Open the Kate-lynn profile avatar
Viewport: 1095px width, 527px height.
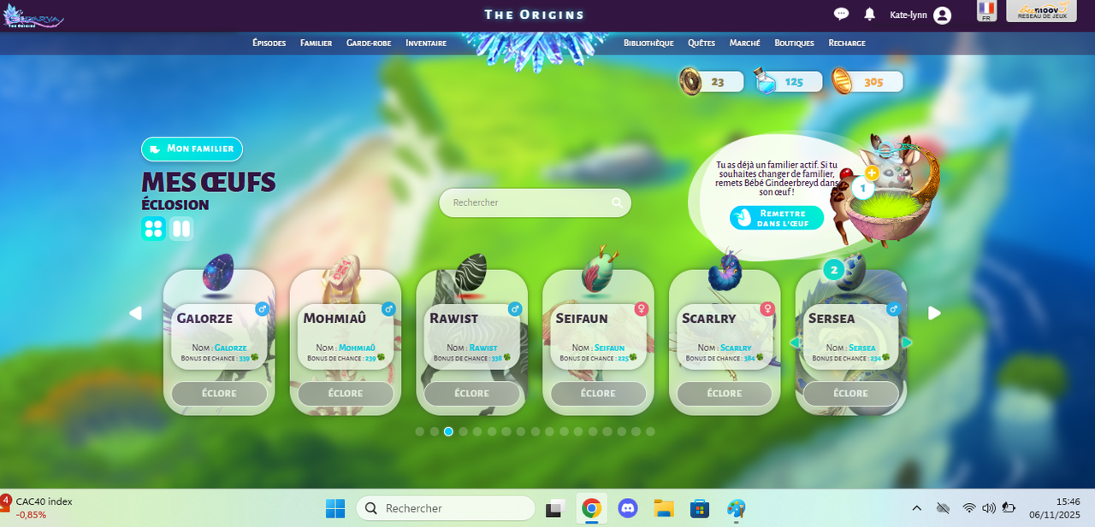coord(942,15)
